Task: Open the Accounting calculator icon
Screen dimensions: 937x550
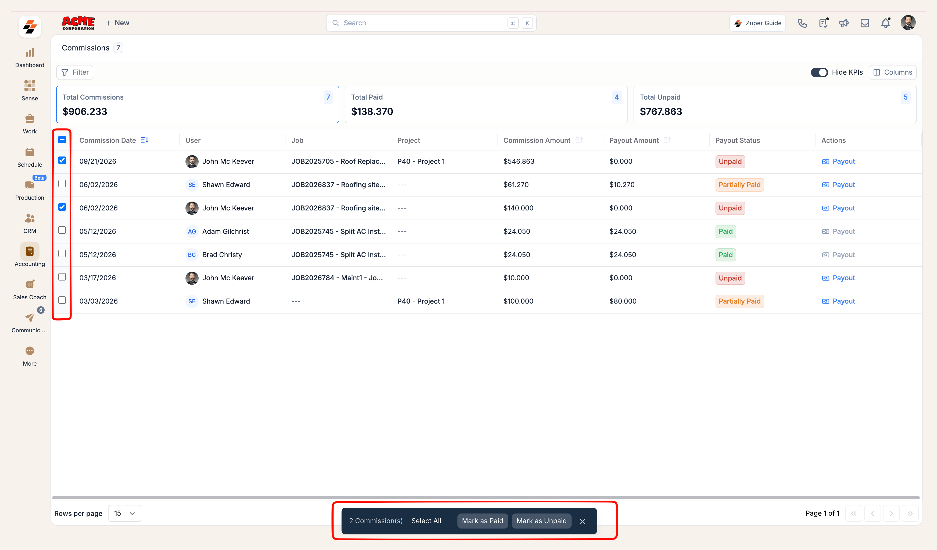Action: click(30, 252)
